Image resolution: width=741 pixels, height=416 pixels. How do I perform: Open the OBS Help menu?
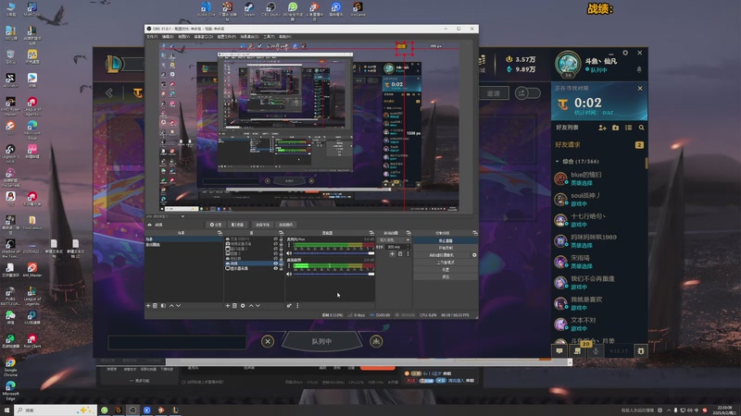285,37
